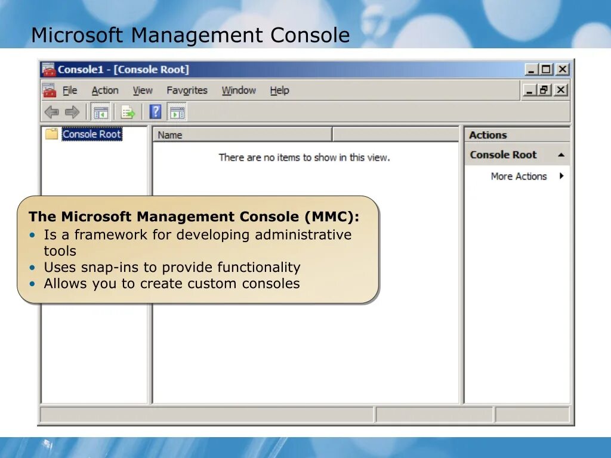Open the Action menu
Screen dimensions: 611x458
(105, 91)
